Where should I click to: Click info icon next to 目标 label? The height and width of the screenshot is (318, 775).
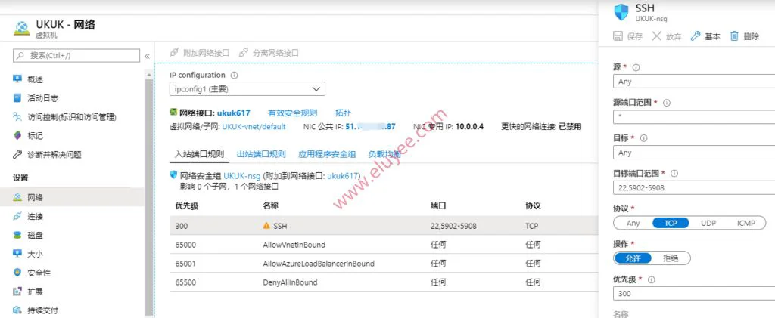click(643, 138)
